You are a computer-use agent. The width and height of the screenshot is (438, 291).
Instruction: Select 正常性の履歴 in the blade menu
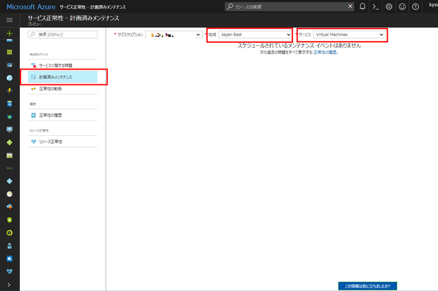click(63, 115)
